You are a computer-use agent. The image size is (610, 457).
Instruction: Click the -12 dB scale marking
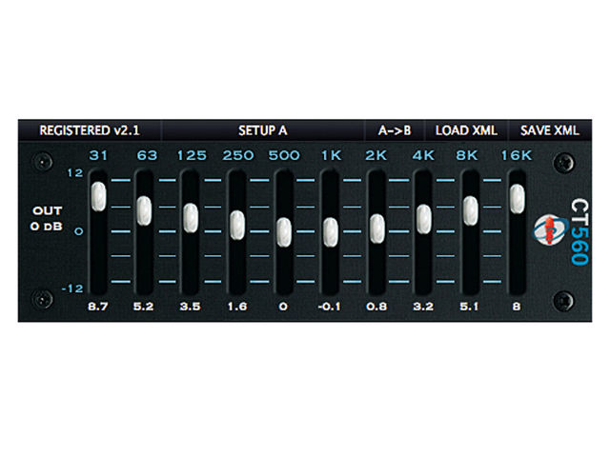pyautogui.click(x=72, y=288)
